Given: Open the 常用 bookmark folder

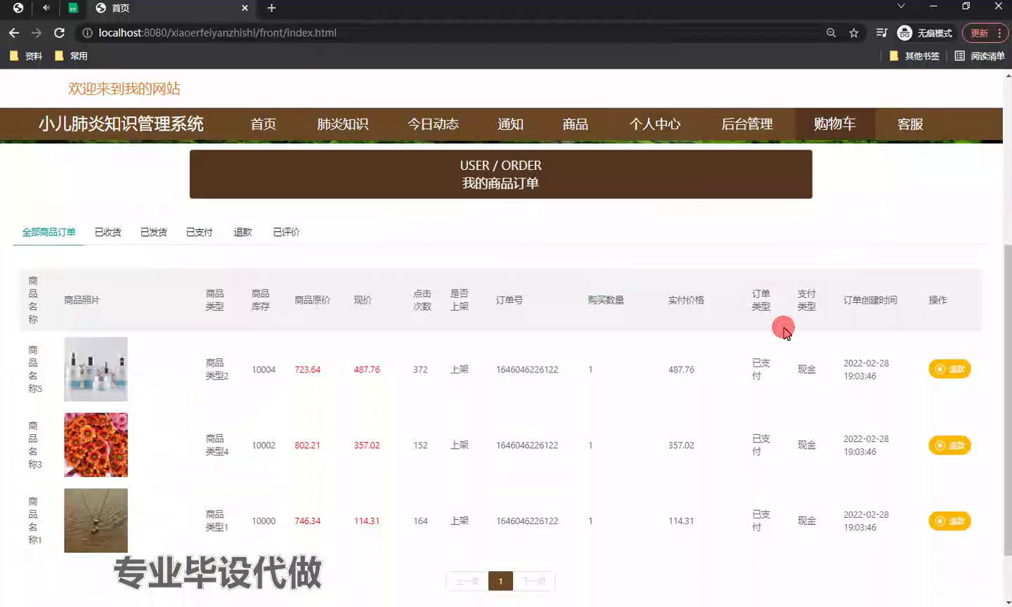Looking at the screenshot, I should tap(71, 56).
